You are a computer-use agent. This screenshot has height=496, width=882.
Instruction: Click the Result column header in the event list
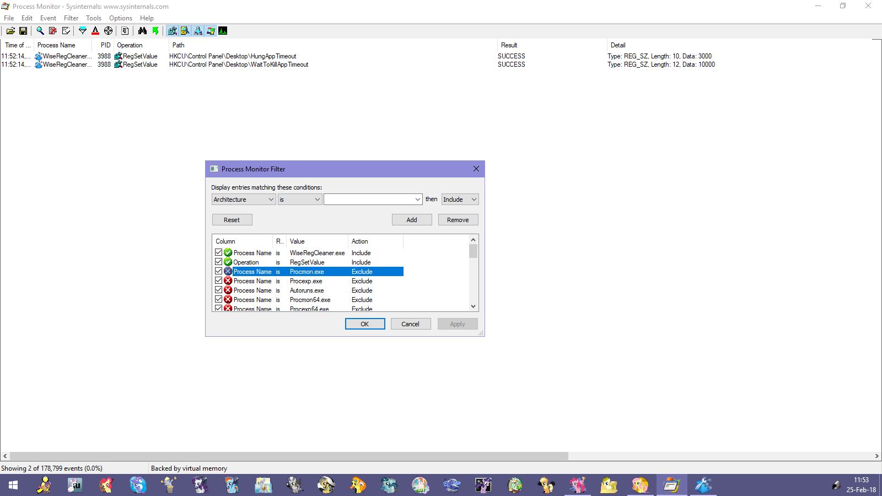[552, 45]
